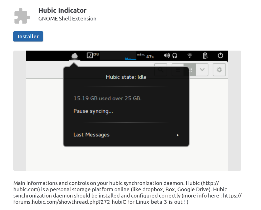Select Pause syncing menu entry

(93, 111)
